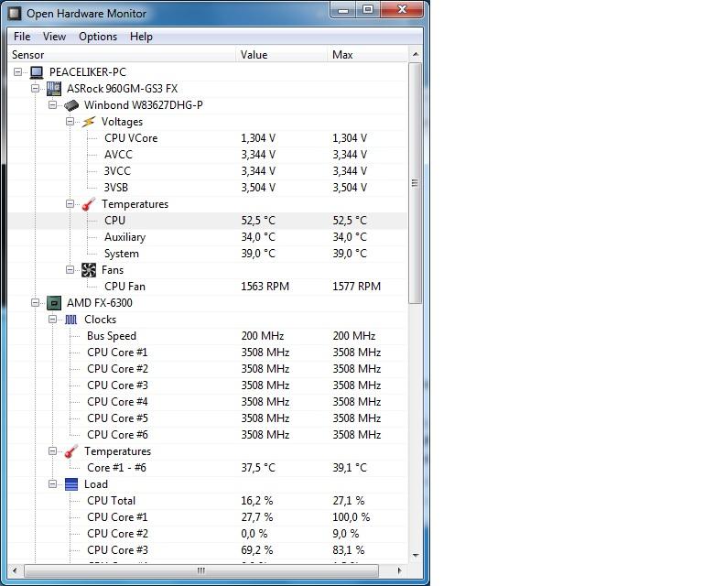Collapse the PEACELIKER-PC root node
The image size is (703, 586).
coord(18,71)
